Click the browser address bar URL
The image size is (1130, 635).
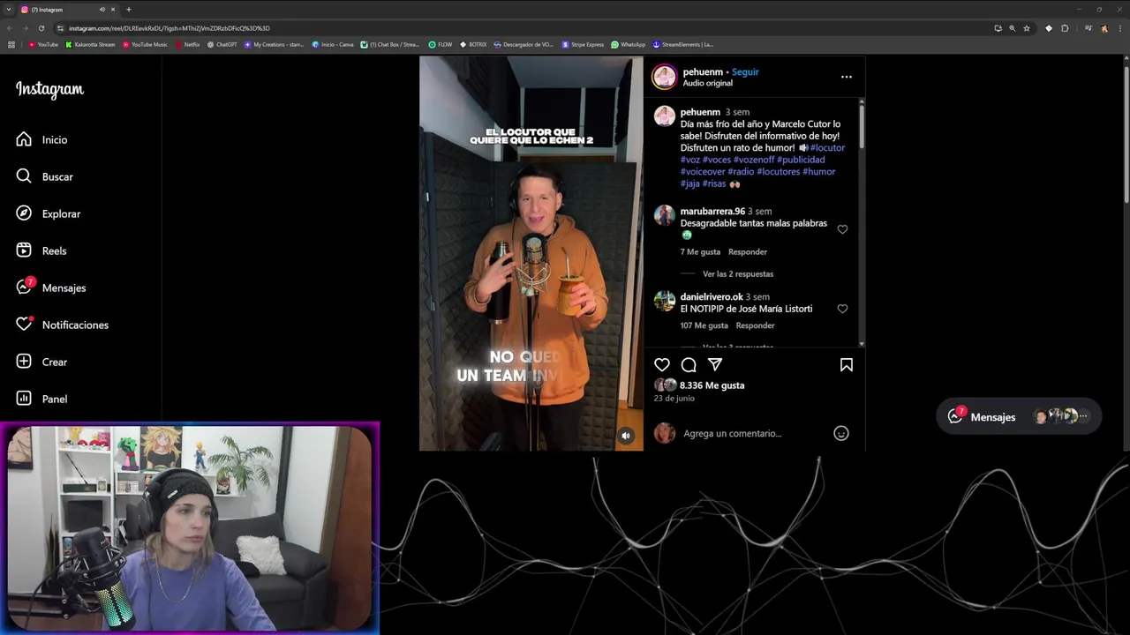pyautogui.click(x=169, y=28)
